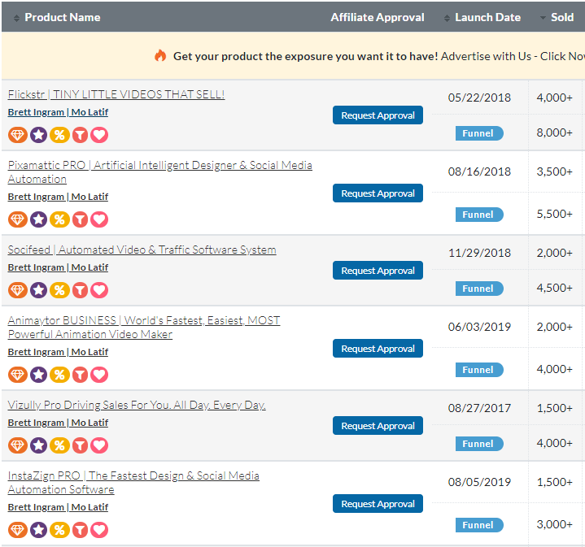Click the purple star icon under Socifeed

click(38, 290)
